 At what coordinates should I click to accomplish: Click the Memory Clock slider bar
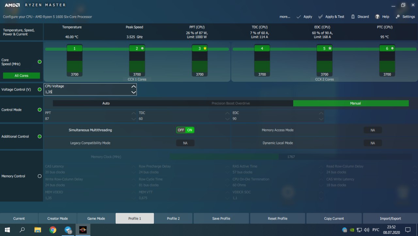[291, 157]
